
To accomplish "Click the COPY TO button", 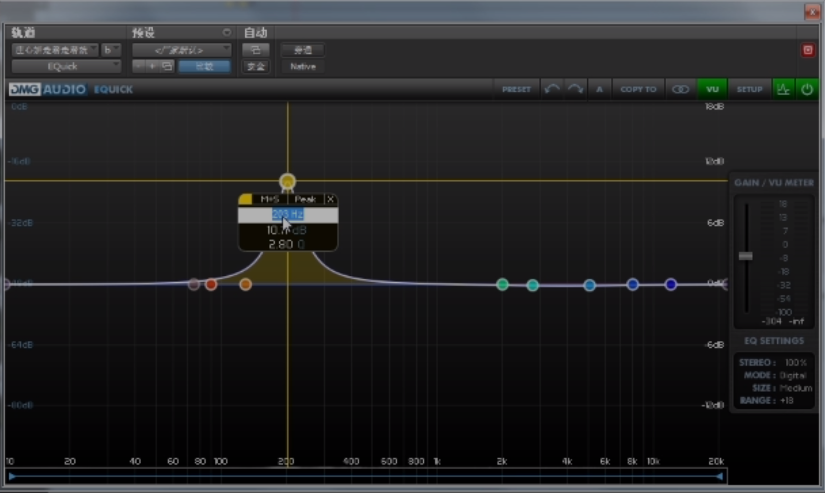I will click(x=638, y=90).
